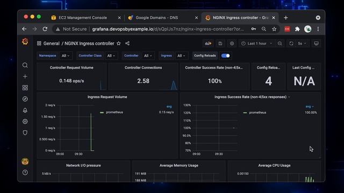Open the browser extensions puzzle icon
This screenshot has height=193, width=344.
pos(297,29)
